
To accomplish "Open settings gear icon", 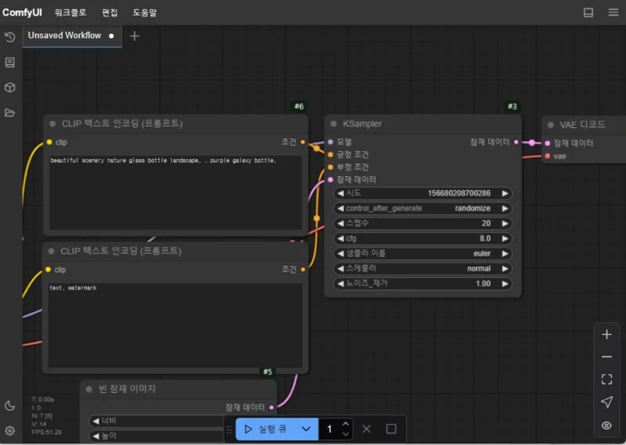I will (10, 430).
